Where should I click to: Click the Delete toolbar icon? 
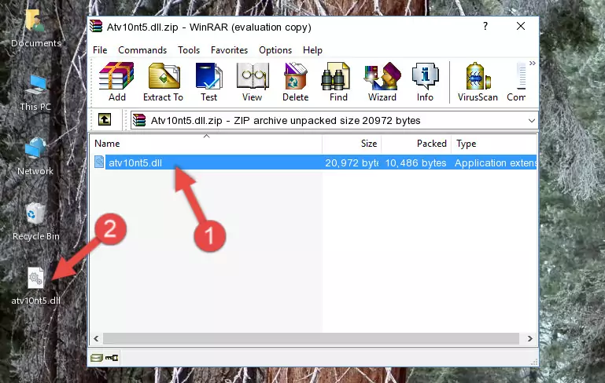(296, 82)
